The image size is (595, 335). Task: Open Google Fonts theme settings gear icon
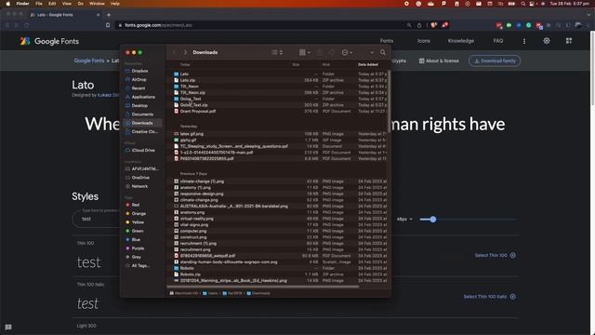(547, 41)
